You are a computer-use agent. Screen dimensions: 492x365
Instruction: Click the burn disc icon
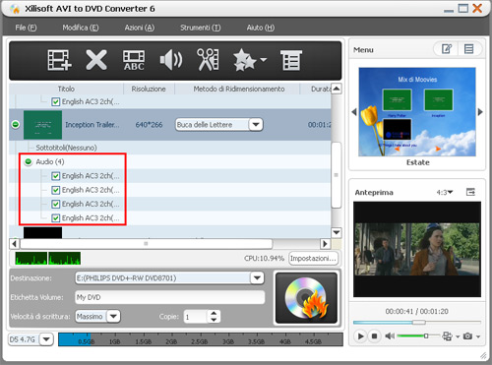pyautogui.click(x=306, y=298)
